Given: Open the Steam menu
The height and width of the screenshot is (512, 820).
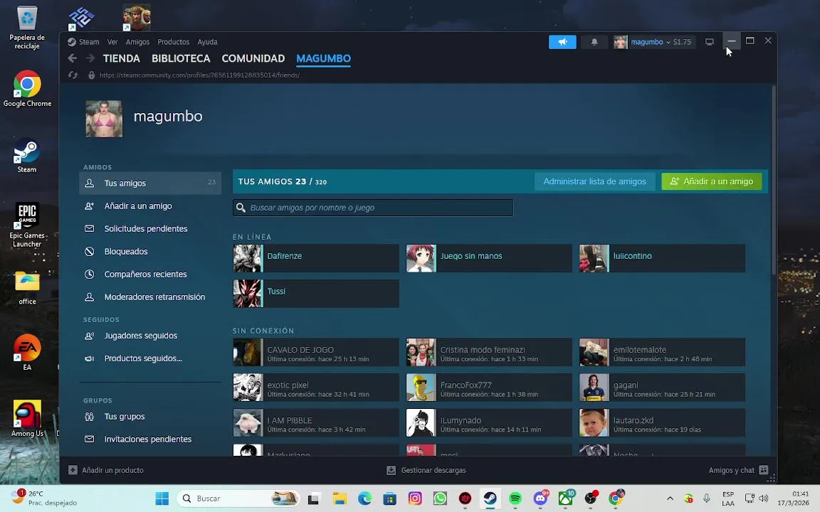Looking at the screenshot, I should pyautogui.click(x=84, y=42).
